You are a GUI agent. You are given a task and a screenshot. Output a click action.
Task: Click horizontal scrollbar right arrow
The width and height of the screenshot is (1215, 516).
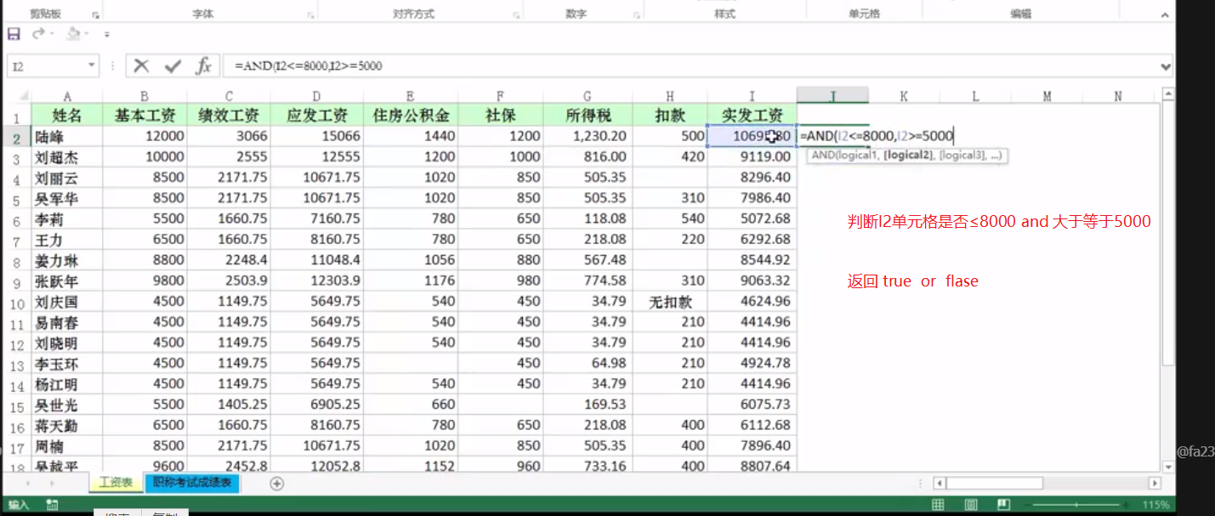tap(1155, 483)
